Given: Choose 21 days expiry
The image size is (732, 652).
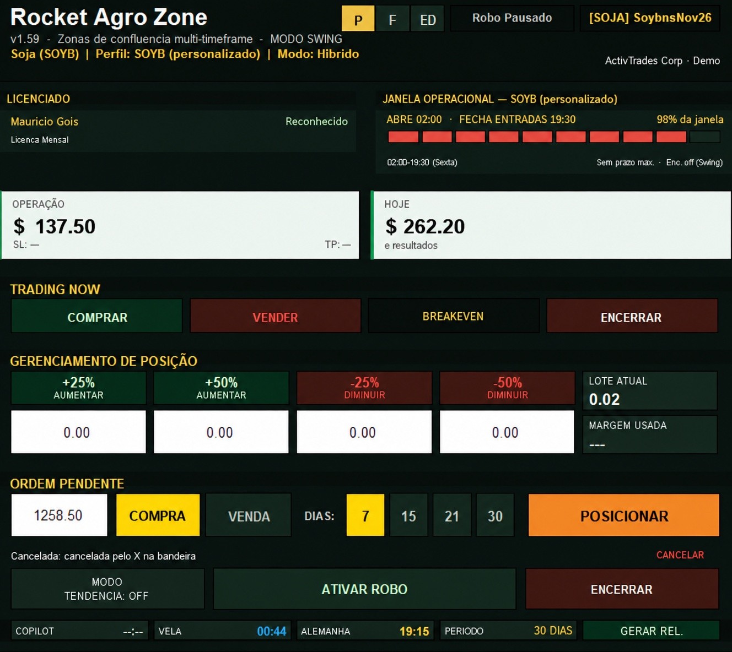Looking at the screenshot, I should pyautogui.click(x=452, y=515).
